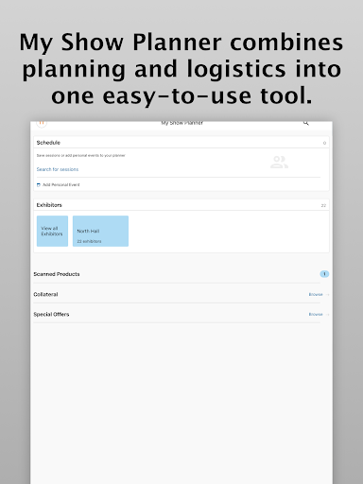This screenshot has height=484, width=363.
Task: Click the arrow next to Special Offers Browse
Action: click(327, 315)
